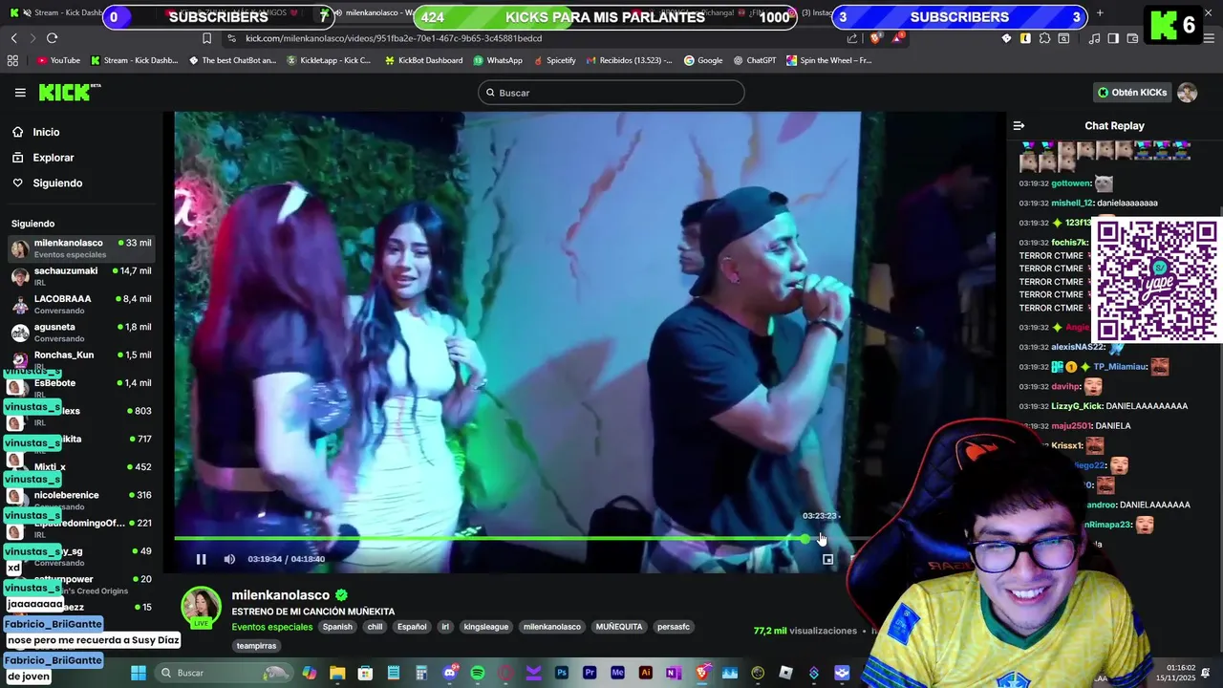This screenshot has height=688, width=1223.
Task: Click the browser address bar URL
Action: coord(394,38)
